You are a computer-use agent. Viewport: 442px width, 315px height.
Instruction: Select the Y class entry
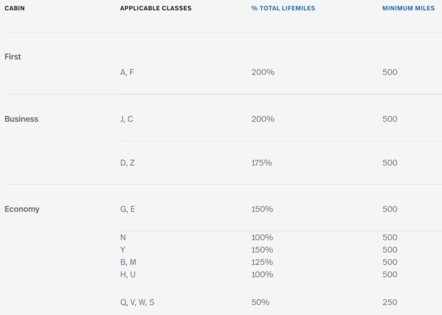tap(123, 250)
